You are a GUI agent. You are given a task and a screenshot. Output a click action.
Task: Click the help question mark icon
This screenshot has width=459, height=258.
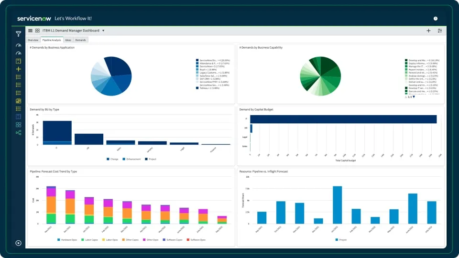(436, 19)
